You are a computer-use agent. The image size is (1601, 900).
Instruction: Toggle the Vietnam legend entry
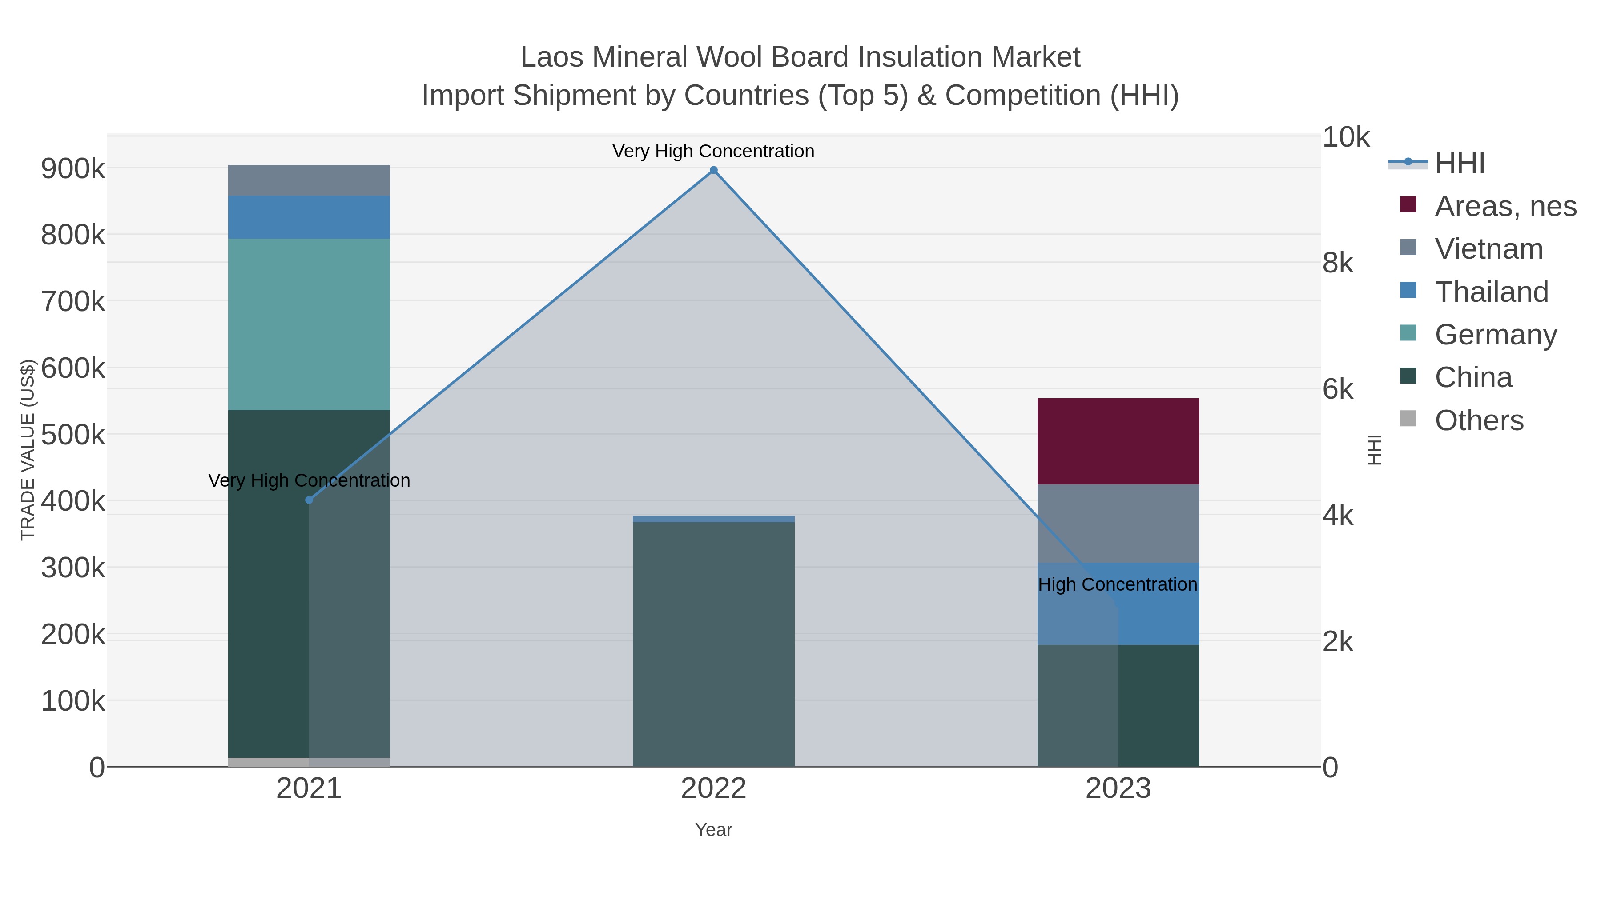point(1471,248)
